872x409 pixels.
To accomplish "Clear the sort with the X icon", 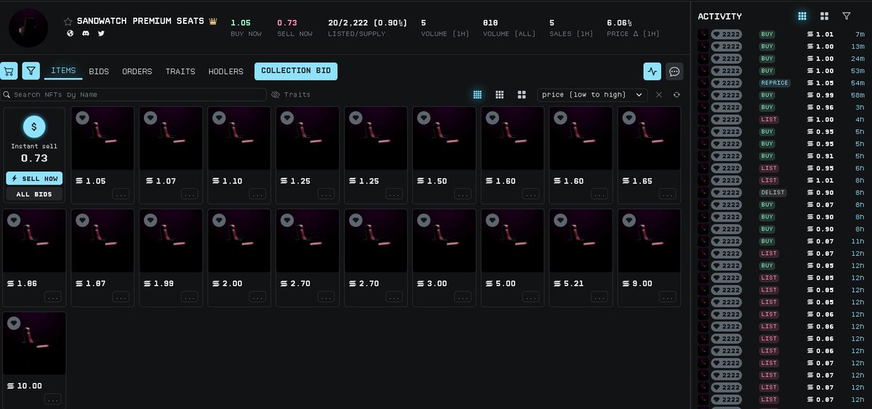I will [x=659, y=94].
